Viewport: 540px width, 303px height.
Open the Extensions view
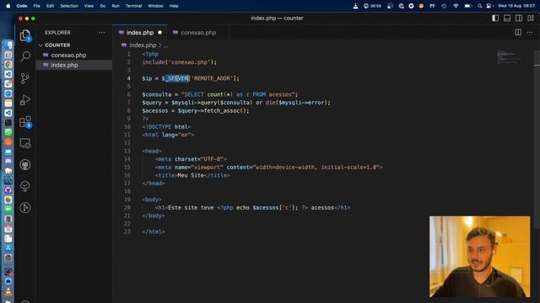point(25,121)
